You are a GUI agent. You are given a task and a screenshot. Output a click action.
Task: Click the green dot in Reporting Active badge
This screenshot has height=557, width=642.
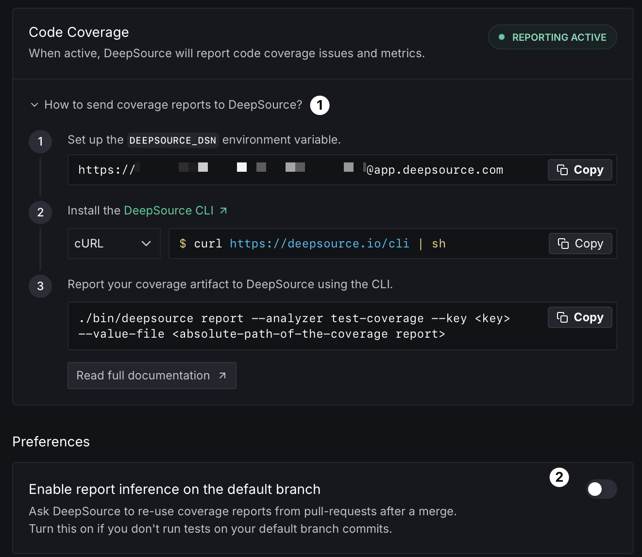click(502, 37)
